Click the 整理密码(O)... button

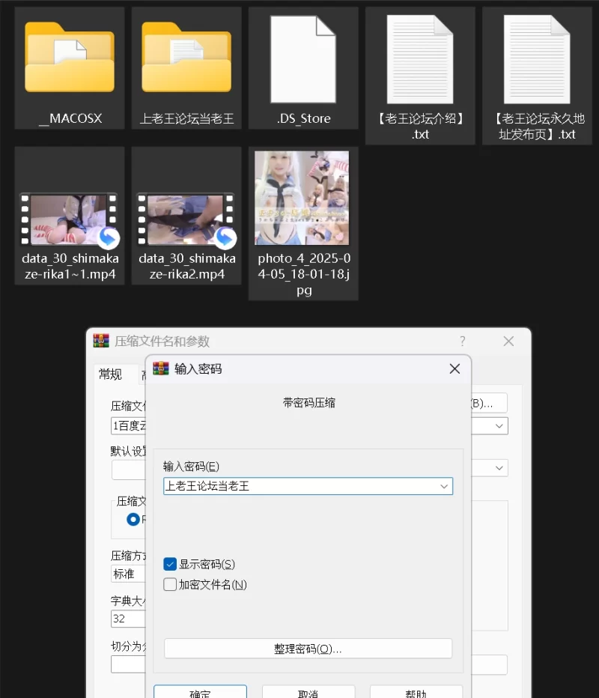(x=308, y=649)
